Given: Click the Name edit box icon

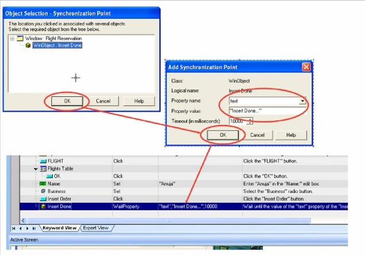Looking at the screenshot, I should [x=43, y=183].
